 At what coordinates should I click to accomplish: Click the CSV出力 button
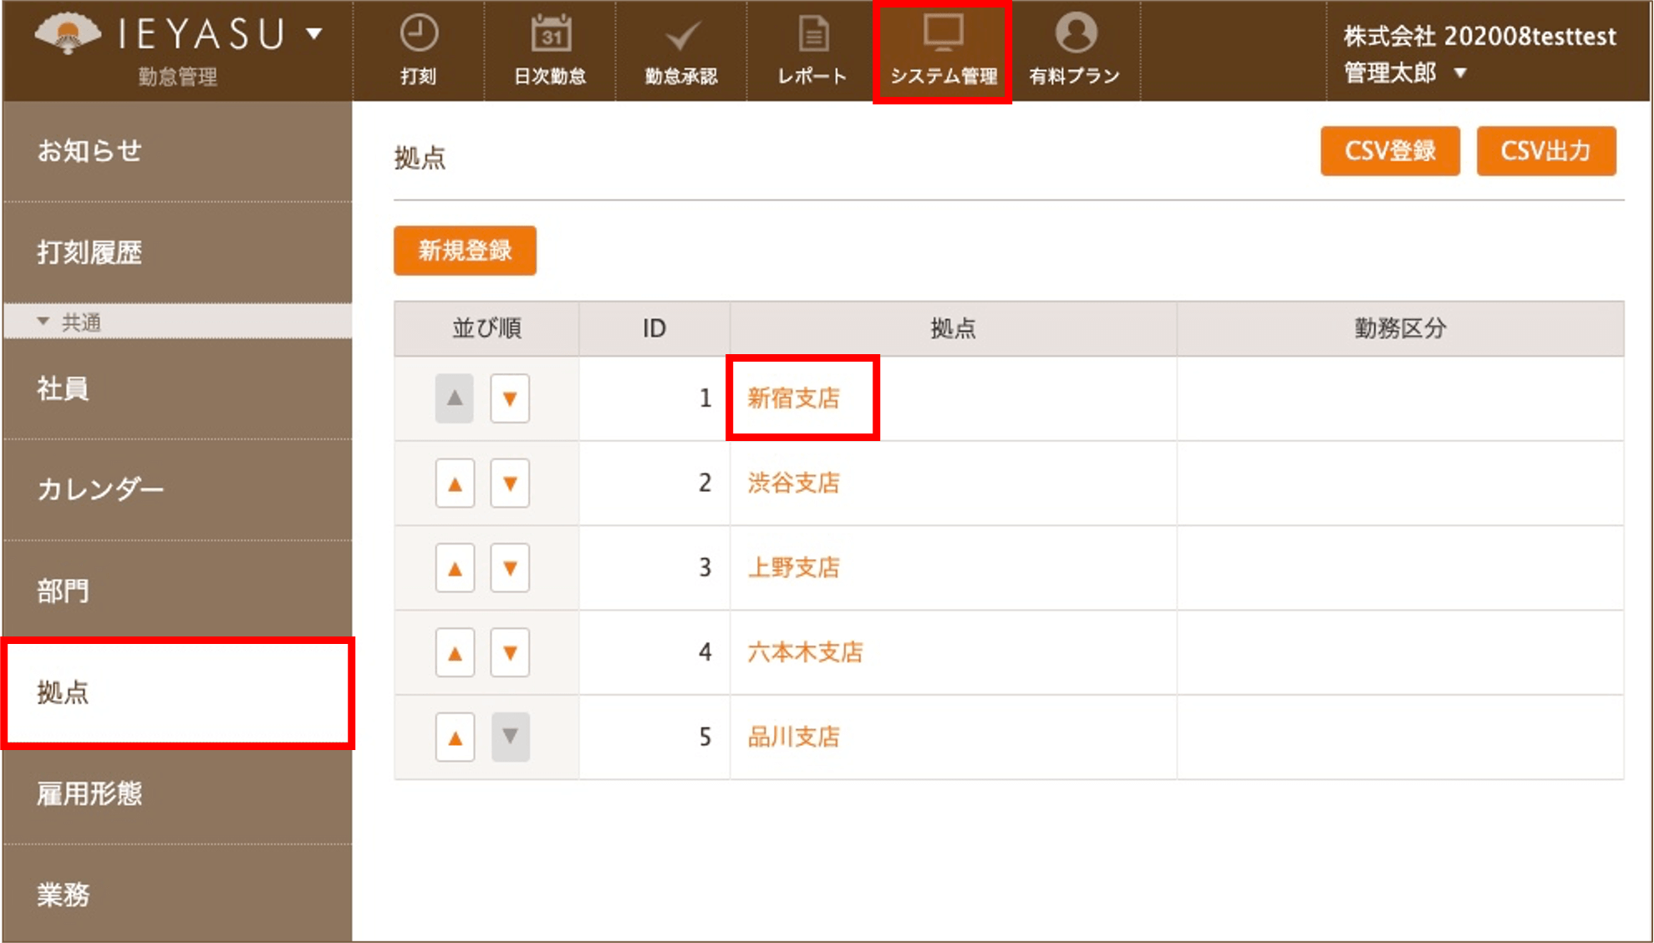coord(1545,151)
